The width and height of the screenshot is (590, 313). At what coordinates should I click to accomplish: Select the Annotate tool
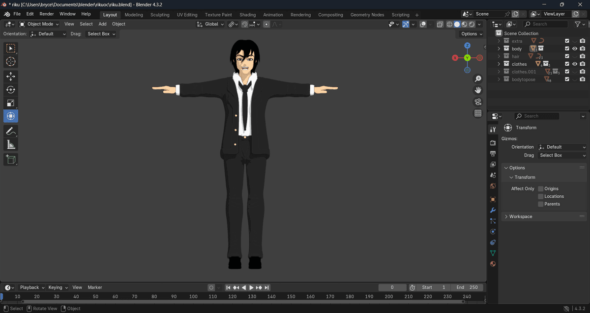pyautogui.click(x=11, y=131)
